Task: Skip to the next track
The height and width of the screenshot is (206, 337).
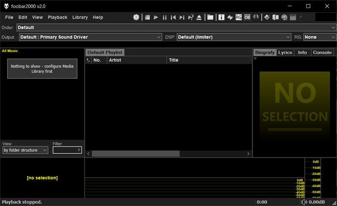Action: pyautogui.click(x=182, y=17)
